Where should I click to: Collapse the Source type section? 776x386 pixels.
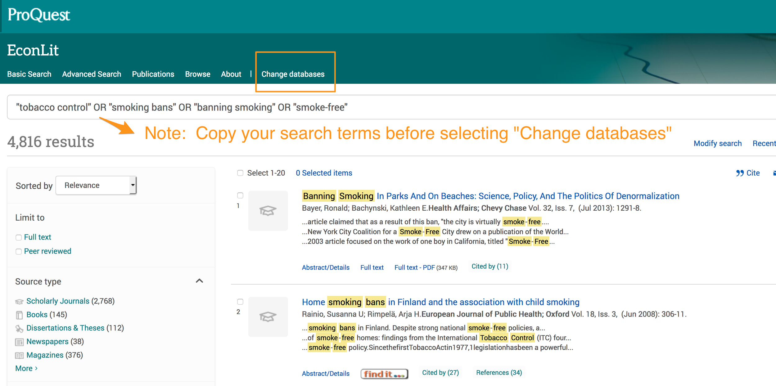click(x=199, y=281)
